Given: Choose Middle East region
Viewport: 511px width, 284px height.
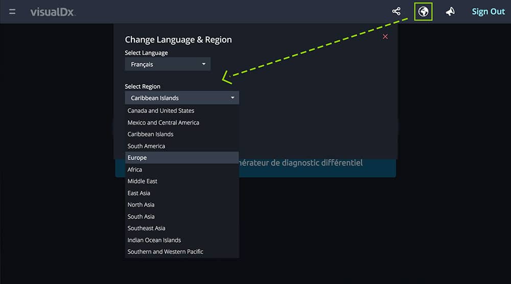Looking at the screenshot, I should (143, 181).
